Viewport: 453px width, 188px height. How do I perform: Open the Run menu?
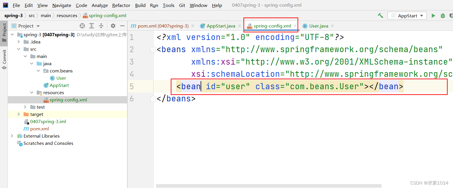pyautogui.click(x=154, y=5)
